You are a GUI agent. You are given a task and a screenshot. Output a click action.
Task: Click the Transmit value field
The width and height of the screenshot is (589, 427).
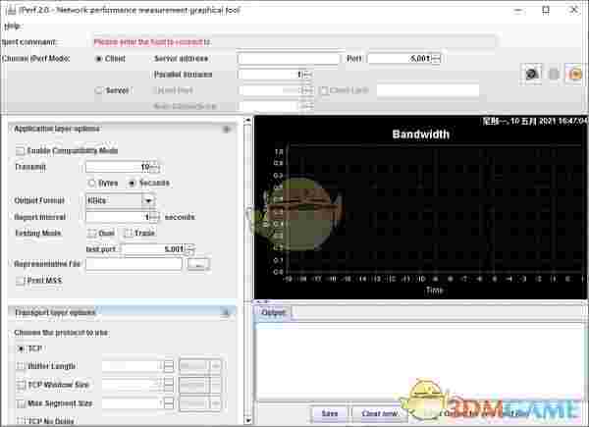pos(118,167)
